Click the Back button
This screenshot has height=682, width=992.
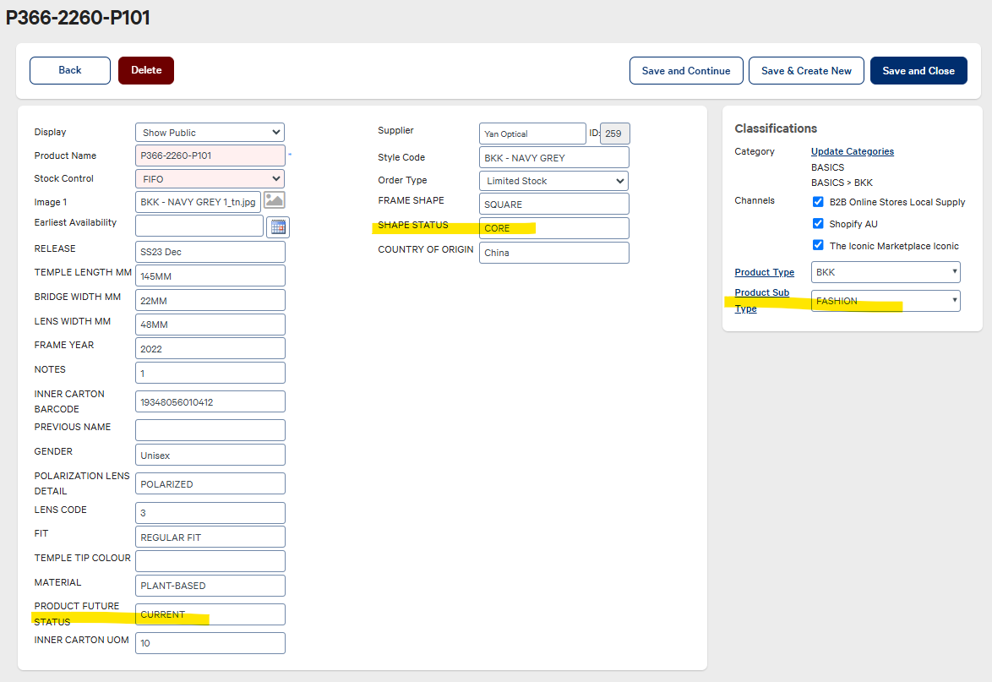pos(70,71)
